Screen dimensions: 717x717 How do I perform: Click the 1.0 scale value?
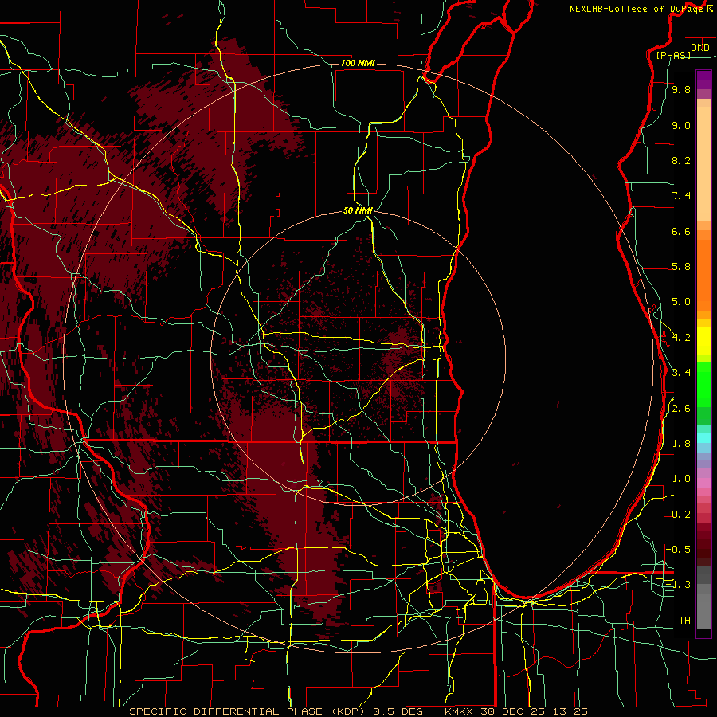click(x=681, y=479)
